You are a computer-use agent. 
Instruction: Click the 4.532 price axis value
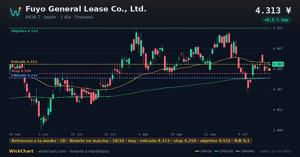pyautogui.click(x=278, y=28)
